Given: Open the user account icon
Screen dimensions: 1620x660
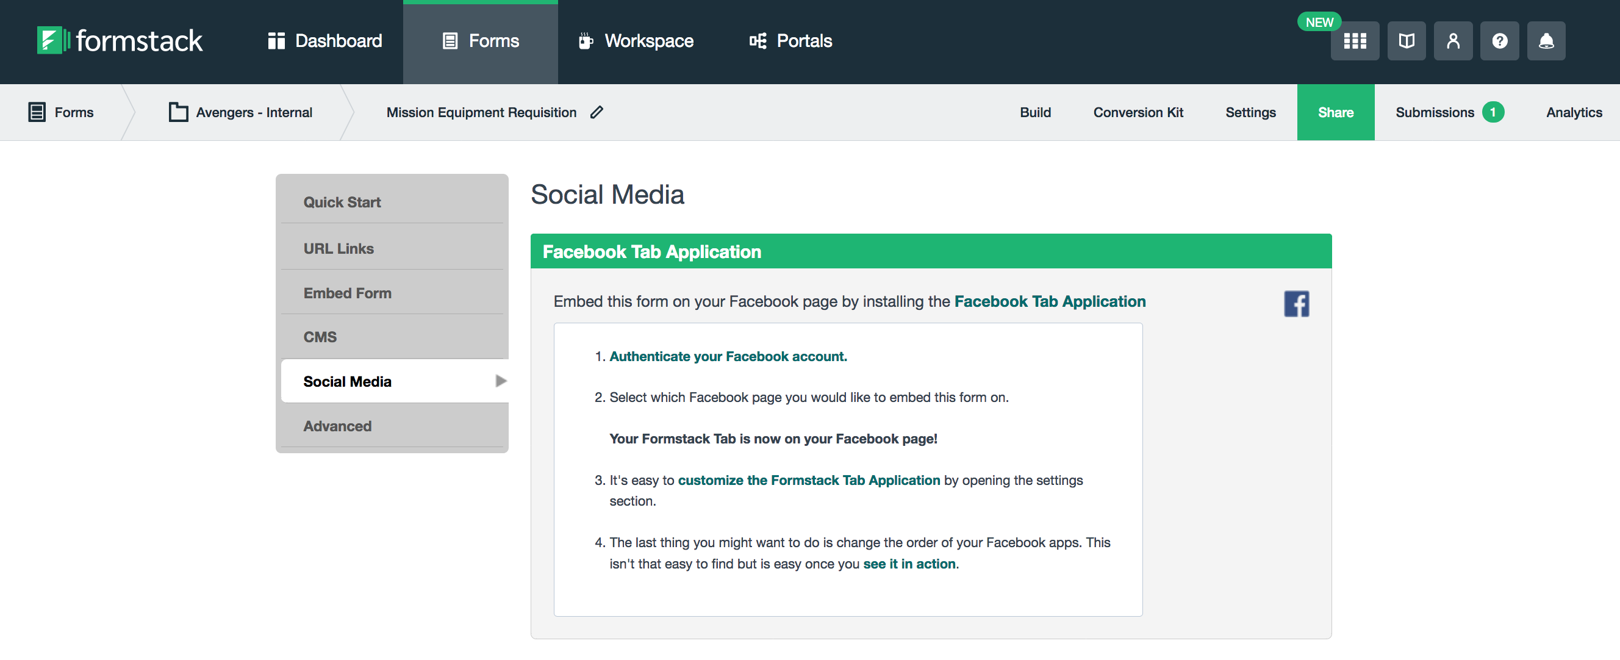Looking at the screenshot, I should pos(1452,41).
